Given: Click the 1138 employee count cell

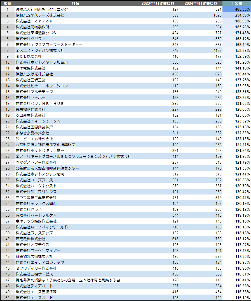Looking at the screenshot, I should coord(218,50).
